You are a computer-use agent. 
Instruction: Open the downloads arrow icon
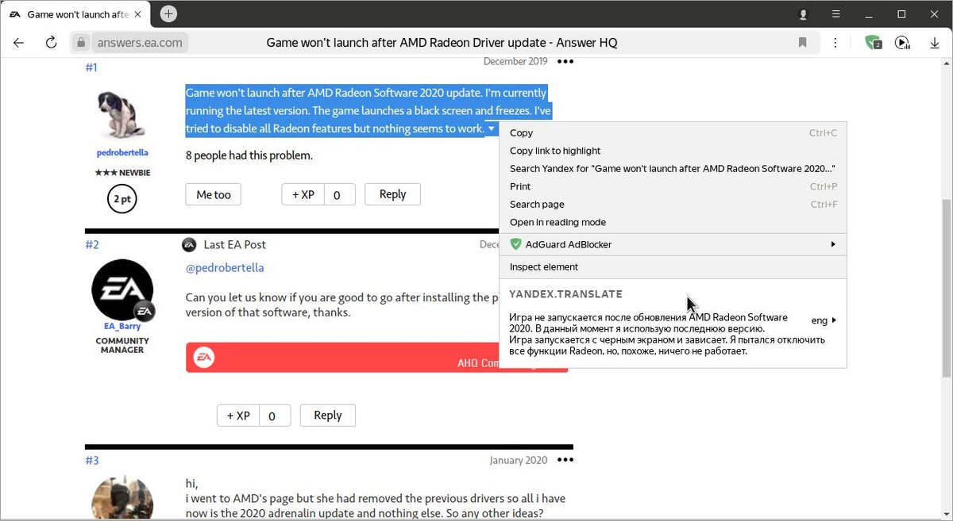(934, 43)
